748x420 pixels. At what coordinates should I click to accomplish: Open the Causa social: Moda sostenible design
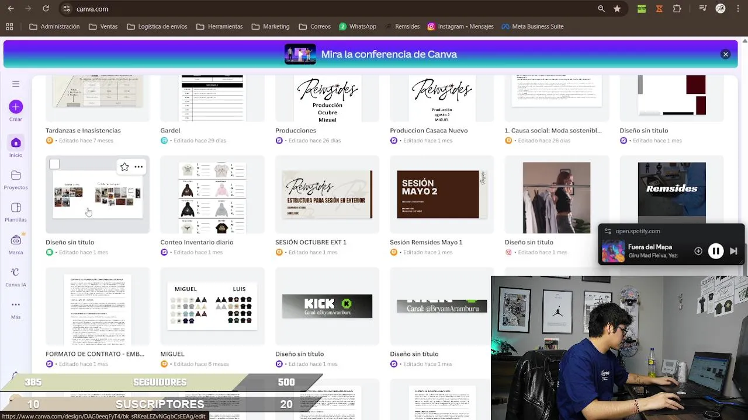coord(556,98)
